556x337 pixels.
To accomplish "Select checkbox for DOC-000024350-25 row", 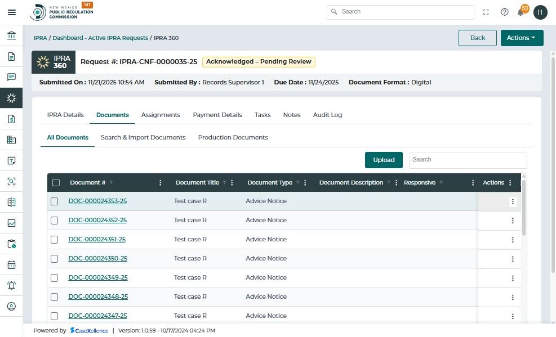I will click(55, 259).
